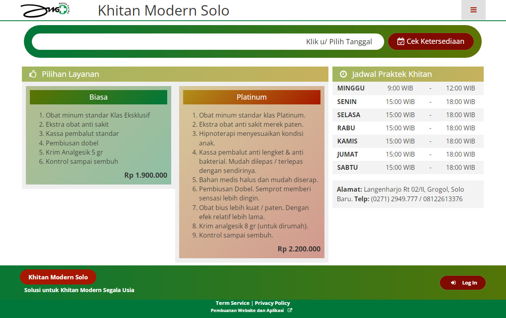This screenshot has width=506, height=318.
Task: Click the SABTU schedule row
Action: tap(408, 167)
